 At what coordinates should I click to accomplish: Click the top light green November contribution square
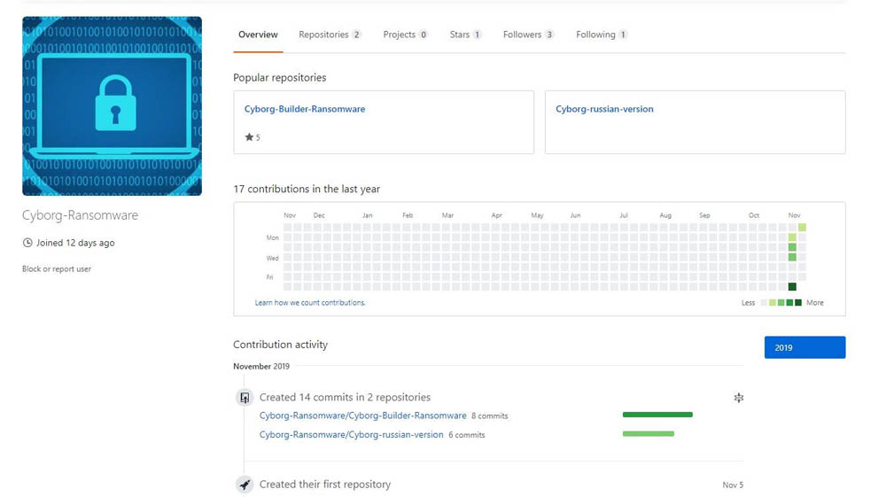tap(802, 227)
